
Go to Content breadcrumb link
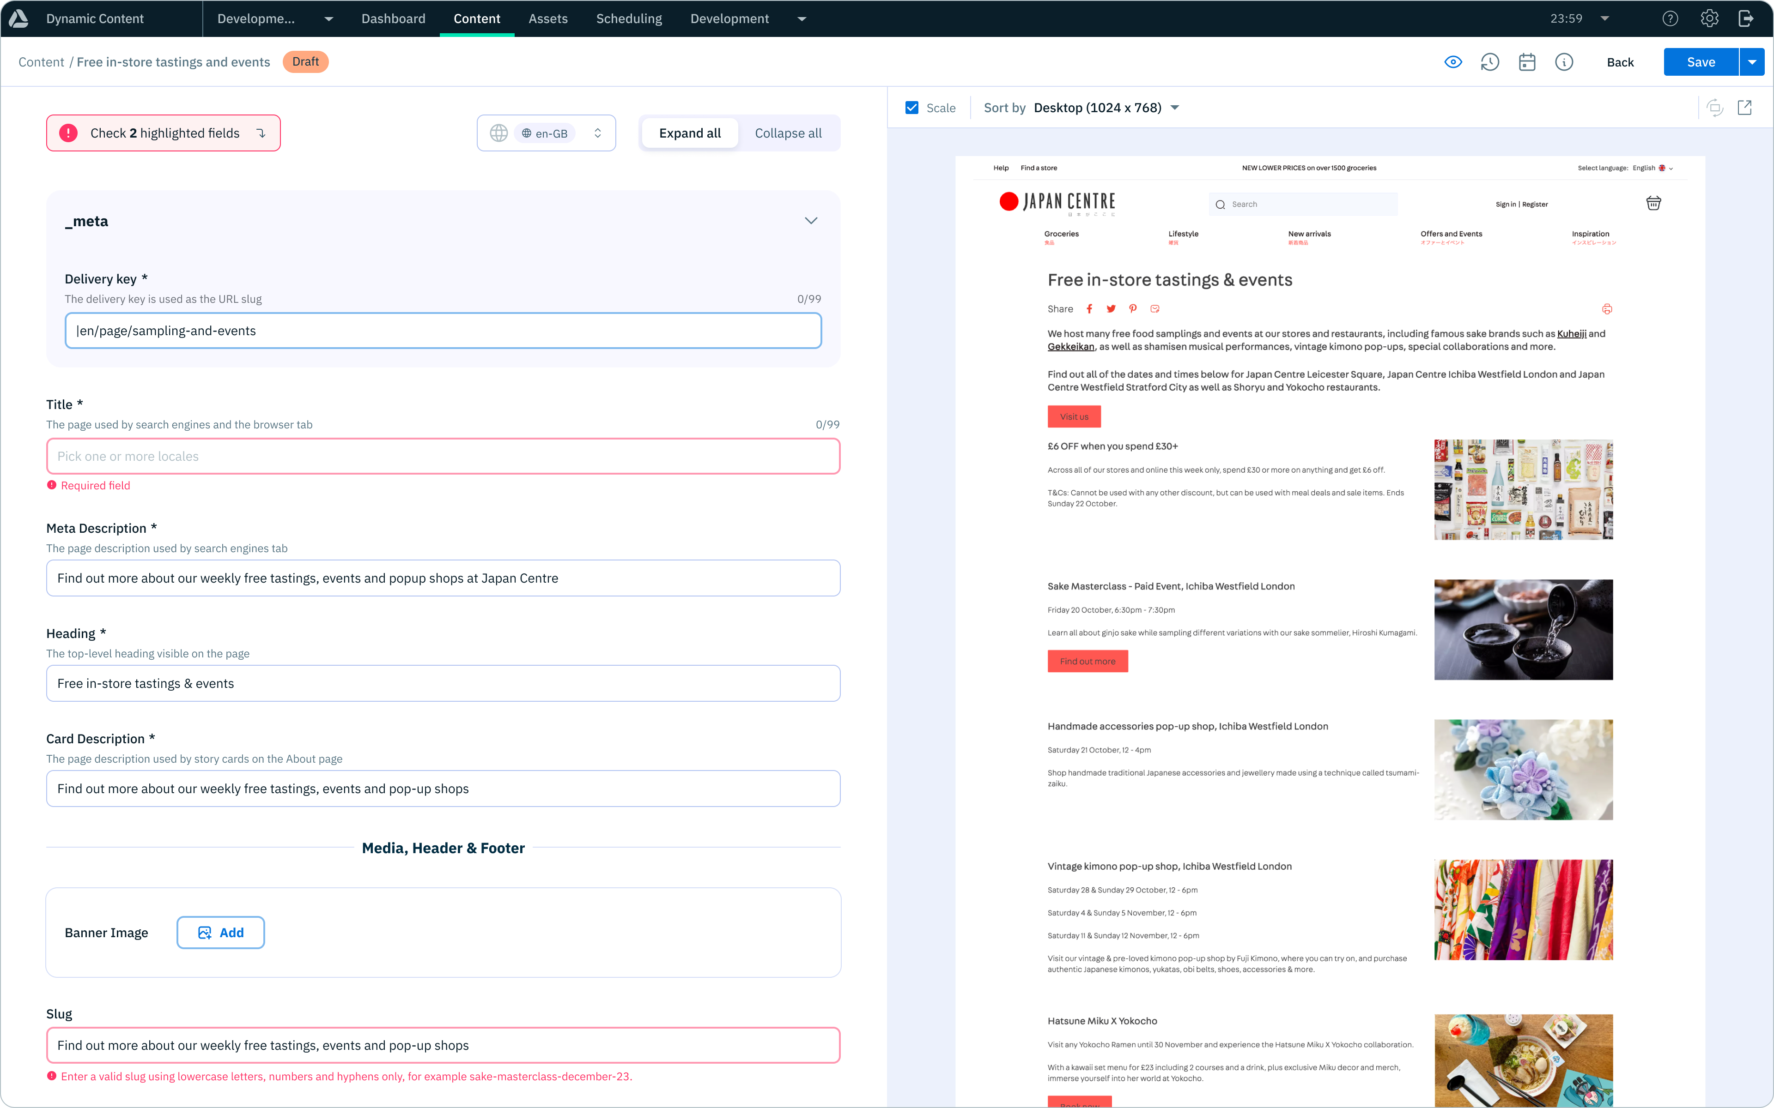tap(41, 62)
